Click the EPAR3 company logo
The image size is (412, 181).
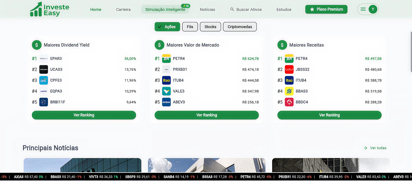coord(44,59)
